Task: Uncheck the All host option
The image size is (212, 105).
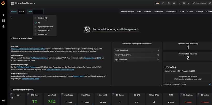Action: click(x=35, y=23)
